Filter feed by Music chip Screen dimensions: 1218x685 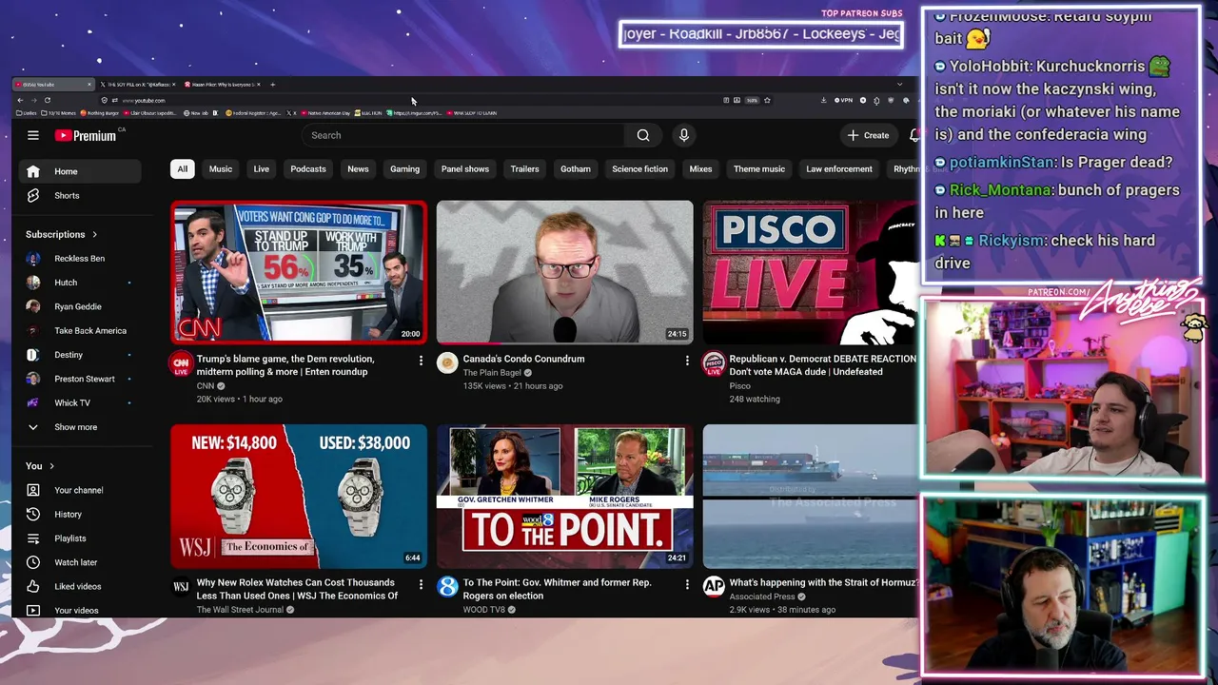tap(221, 169)
